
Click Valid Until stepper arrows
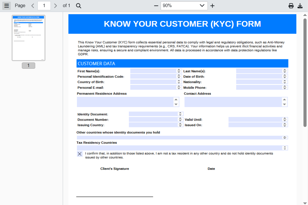pyautogui.click(x=285, y=119)
